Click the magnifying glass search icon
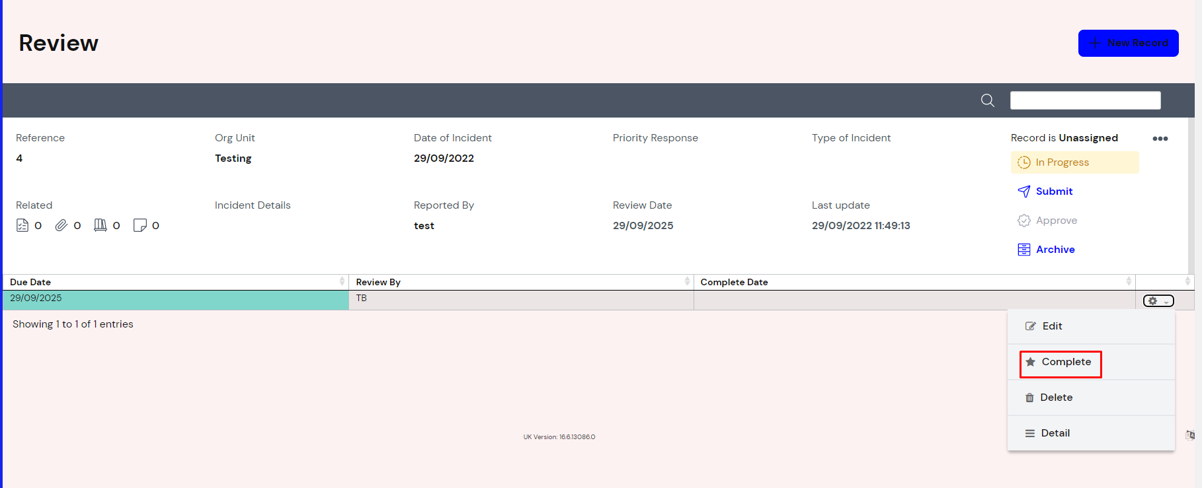The height and width of the screenshot is (488, 1202). click(x=987, y=100)
